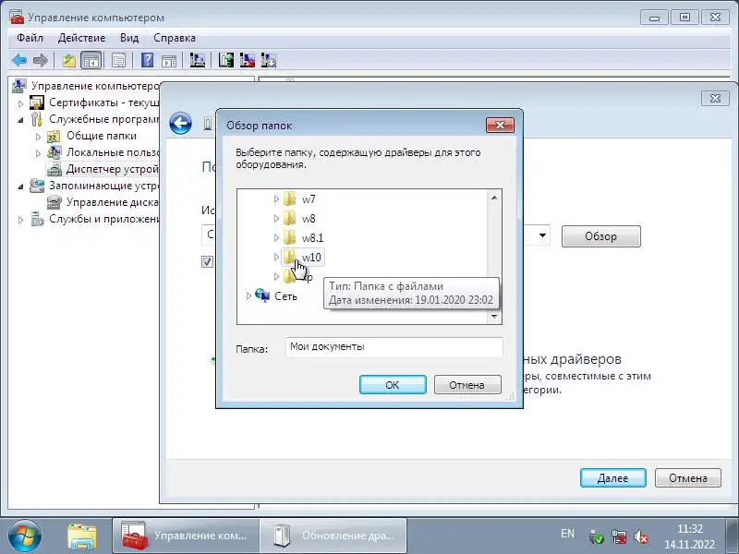
Task: Click the Далее button
Action: [612, 477]
